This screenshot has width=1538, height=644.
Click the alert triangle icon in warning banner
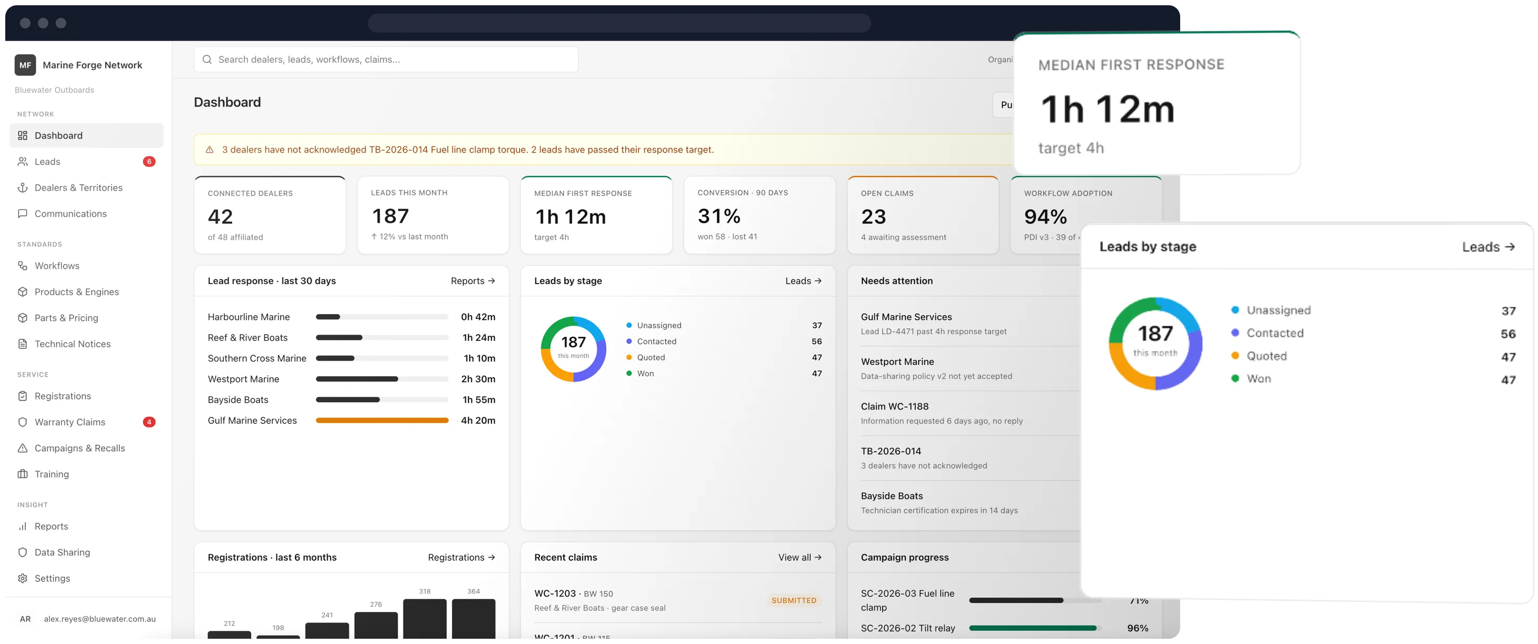(210, 150)
